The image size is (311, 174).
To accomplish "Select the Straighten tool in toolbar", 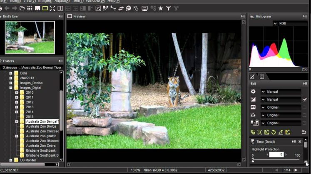I will (x=113, y=8).
